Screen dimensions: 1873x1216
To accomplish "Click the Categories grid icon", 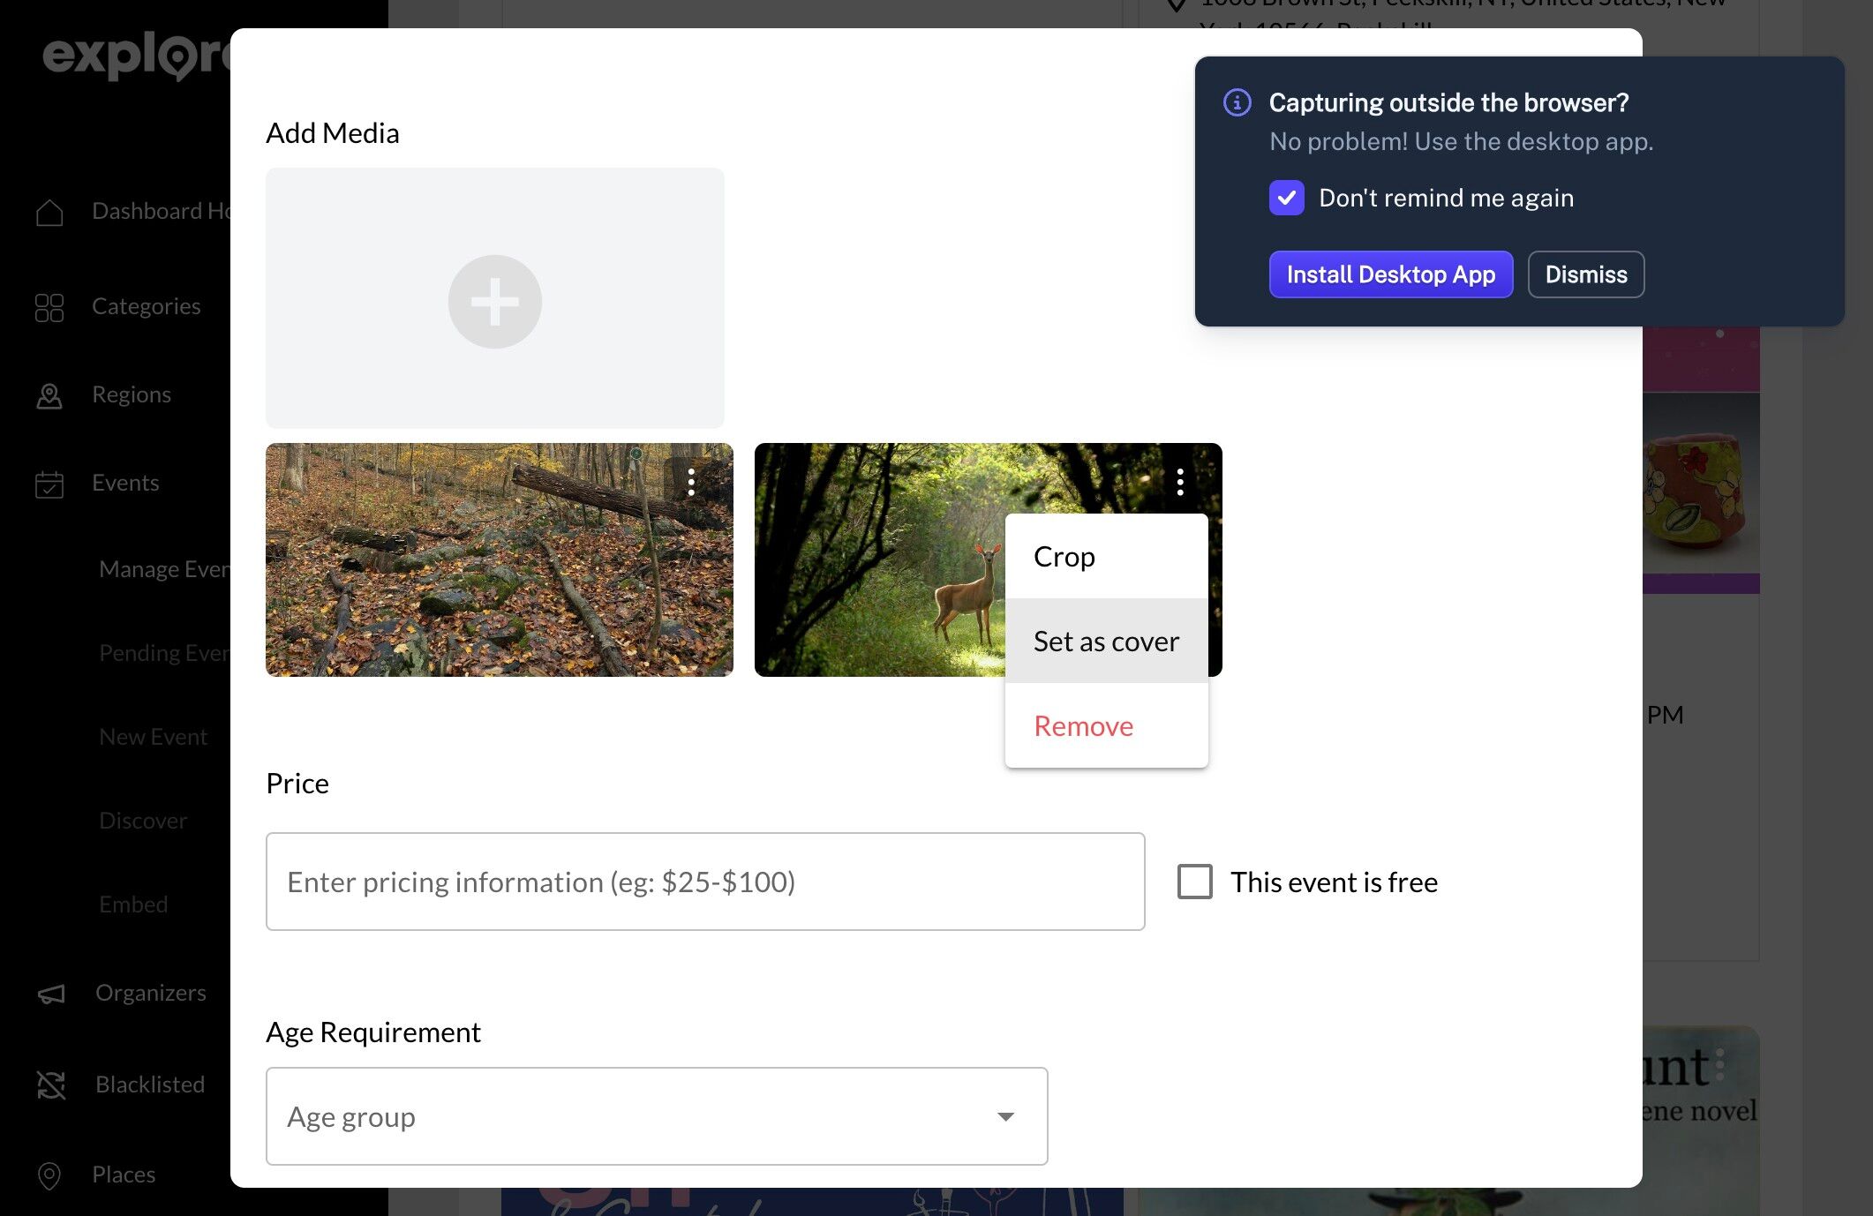I will (x=49, y=307).
